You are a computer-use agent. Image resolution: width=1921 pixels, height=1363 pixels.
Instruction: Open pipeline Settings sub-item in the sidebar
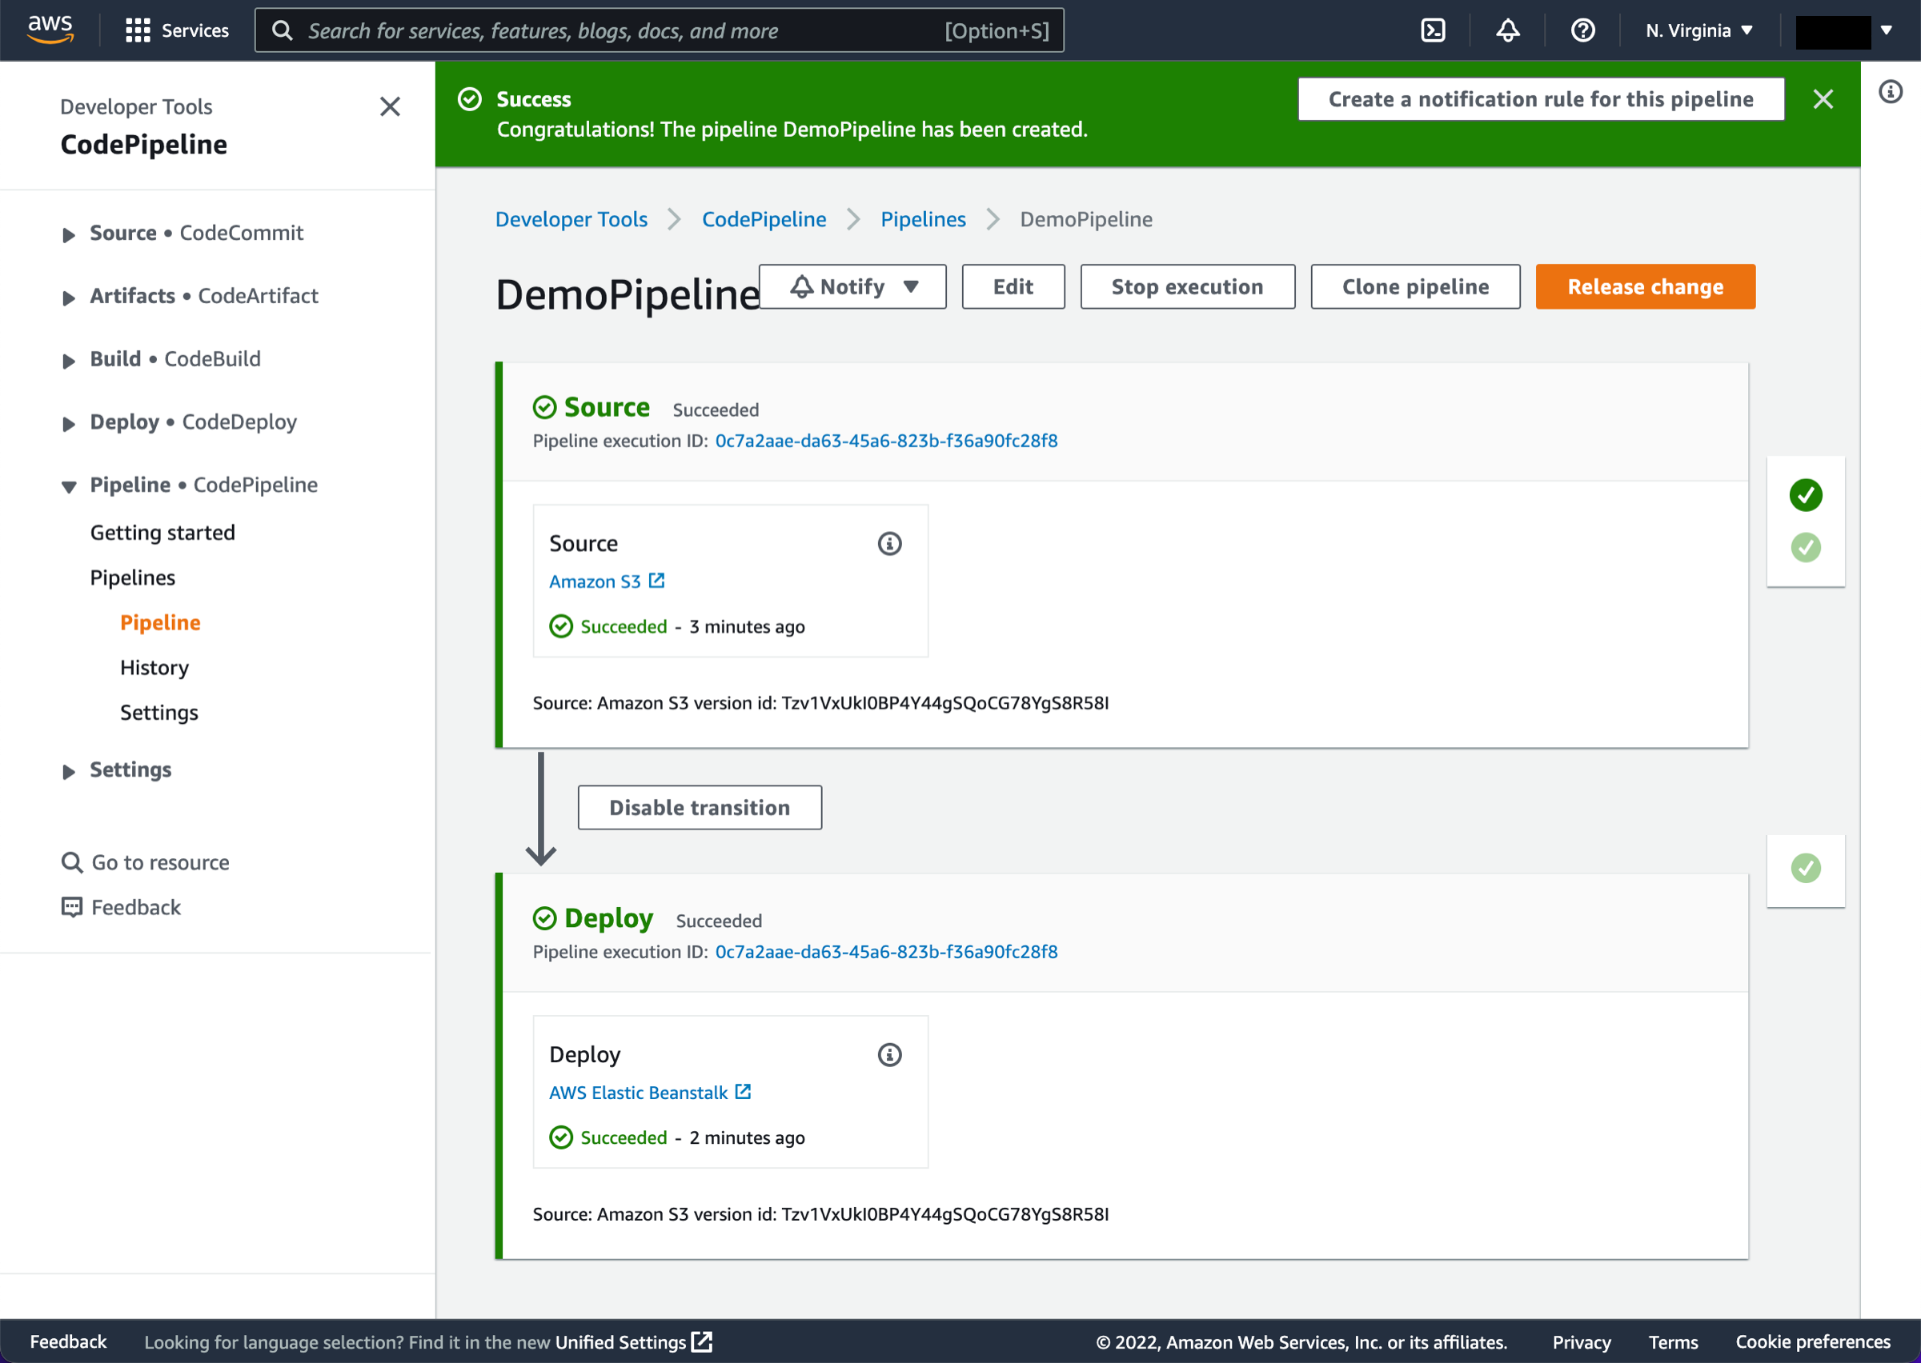click(159, 713)
